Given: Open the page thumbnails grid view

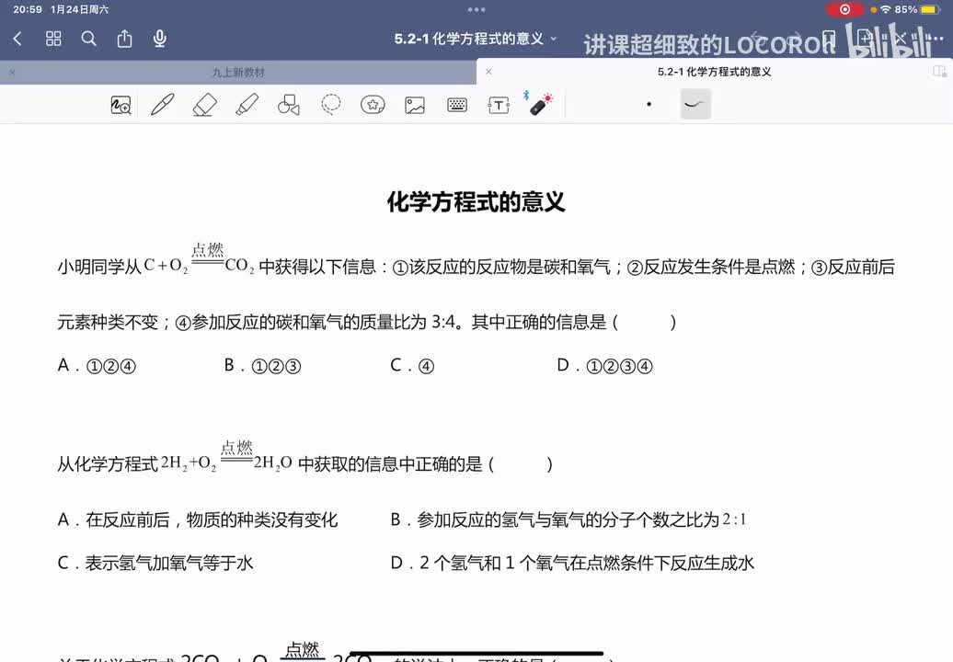Looking at the screenshot, I should tap(53, 39).
